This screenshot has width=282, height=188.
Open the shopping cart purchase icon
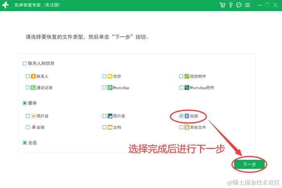point(222,5)
